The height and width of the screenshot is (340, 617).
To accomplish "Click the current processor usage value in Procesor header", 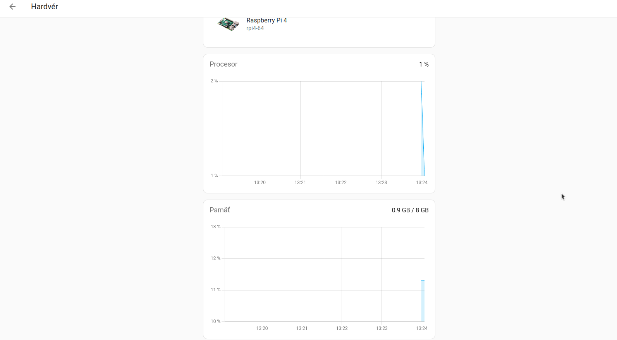I will point(424,64).
